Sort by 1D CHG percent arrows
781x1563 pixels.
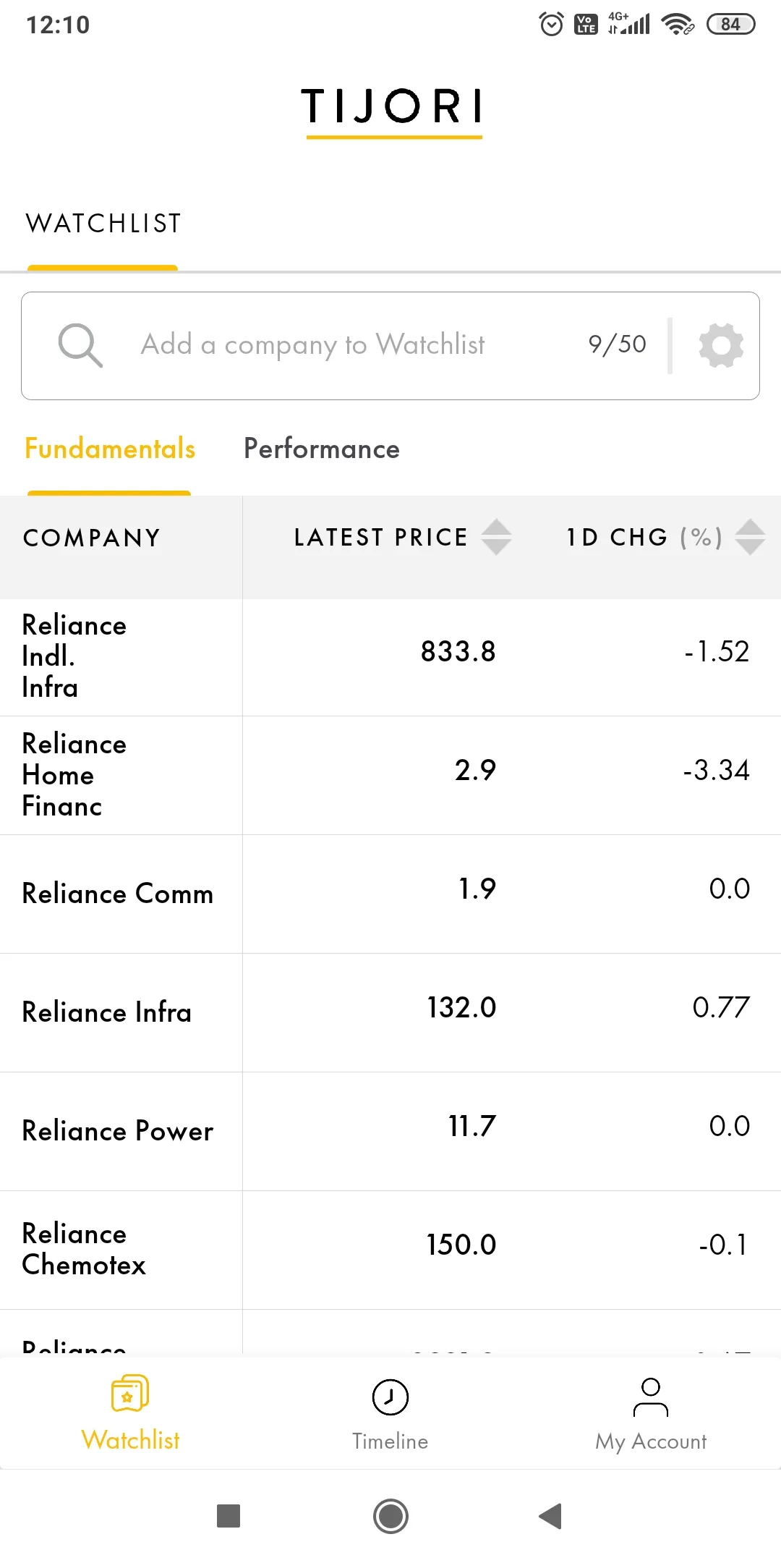[x=750, y=537]
